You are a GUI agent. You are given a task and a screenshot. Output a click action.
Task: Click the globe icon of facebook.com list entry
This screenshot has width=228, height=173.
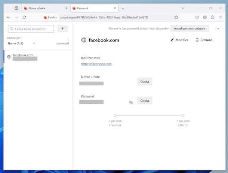pos(9,57)
